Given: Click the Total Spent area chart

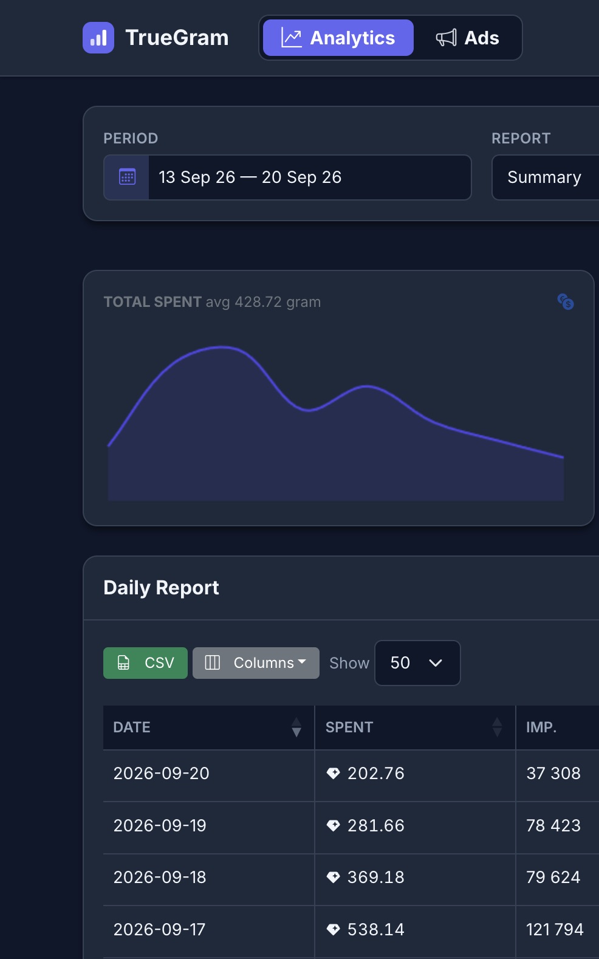Looking at the screenshot, I should pyautogui.click(x=336, y=424).
